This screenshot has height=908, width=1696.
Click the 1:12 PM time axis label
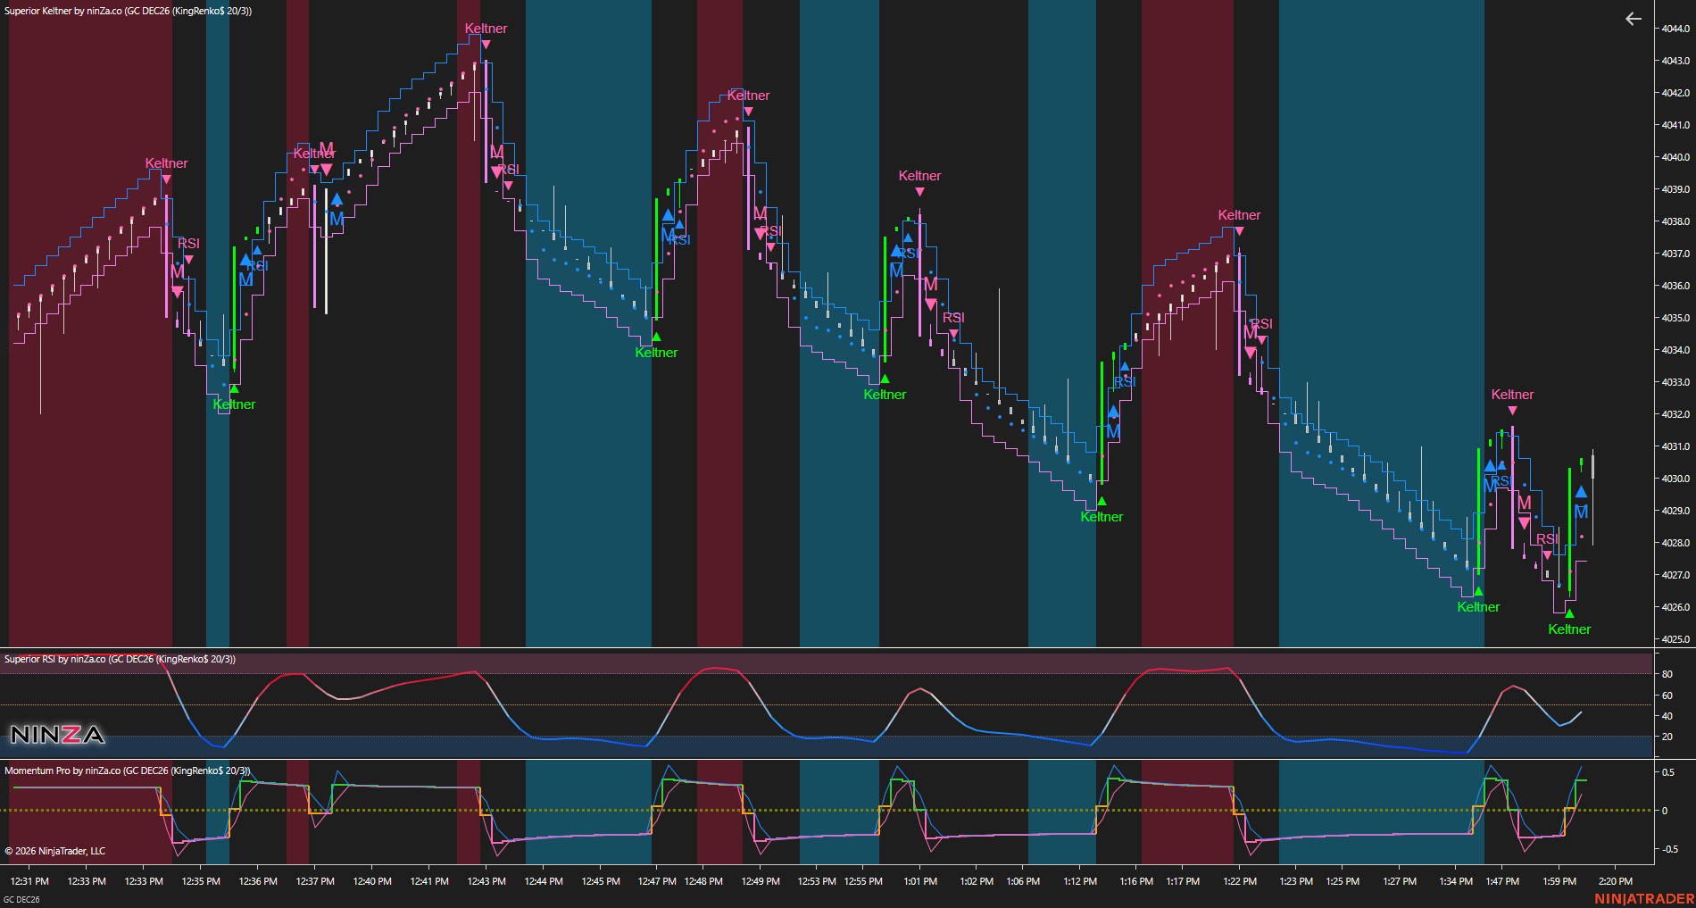pyautogui.click(x=1080, y=881)
